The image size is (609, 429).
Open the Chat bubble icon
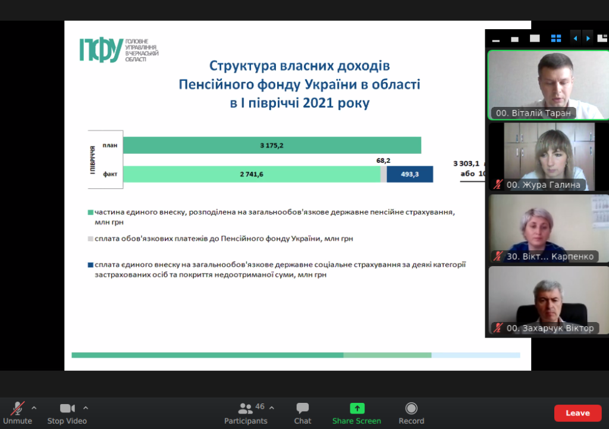pos(303,408)
